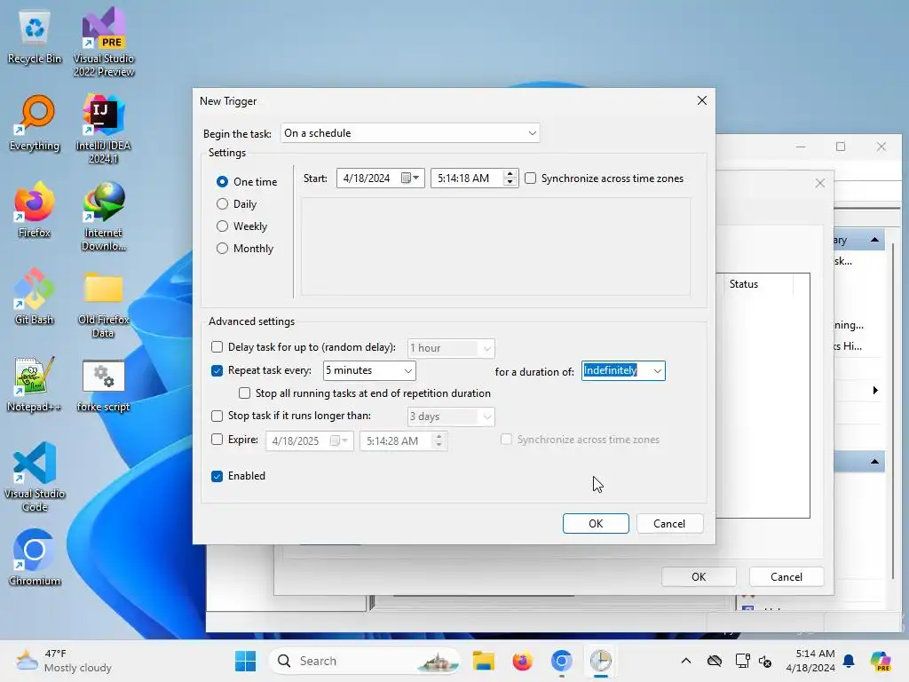
Task: Open File Explorer from the taskbar
Action: pyautogui.click(x=483, y=661)
